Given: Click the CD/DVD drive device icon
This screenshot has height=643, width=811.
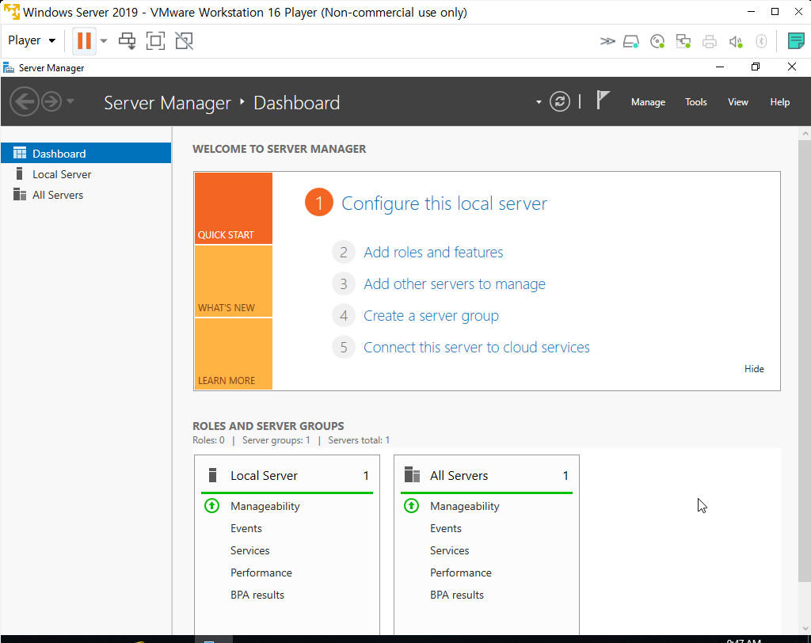Looking at the screenshot, I should (657, 41).
